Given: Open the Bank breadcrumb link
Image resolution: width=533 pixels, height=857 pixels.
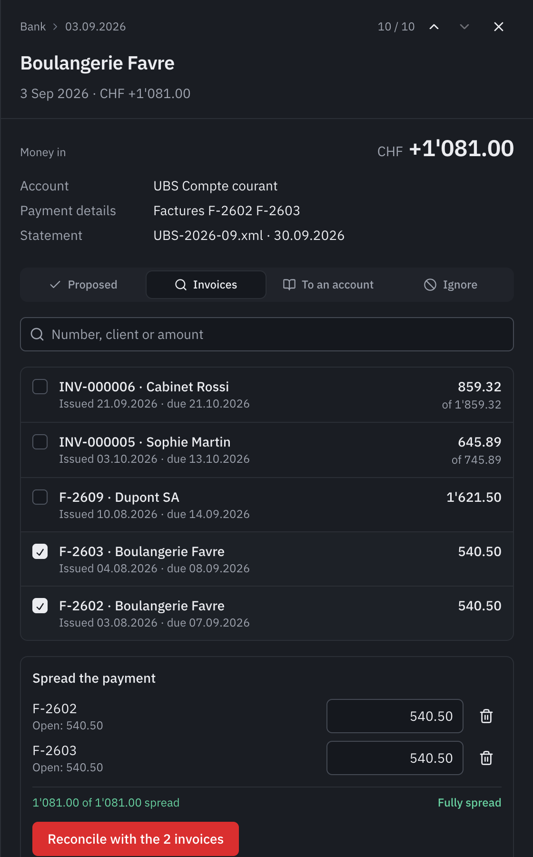Looking at the screenshot, I should click(x=33, y=27).
